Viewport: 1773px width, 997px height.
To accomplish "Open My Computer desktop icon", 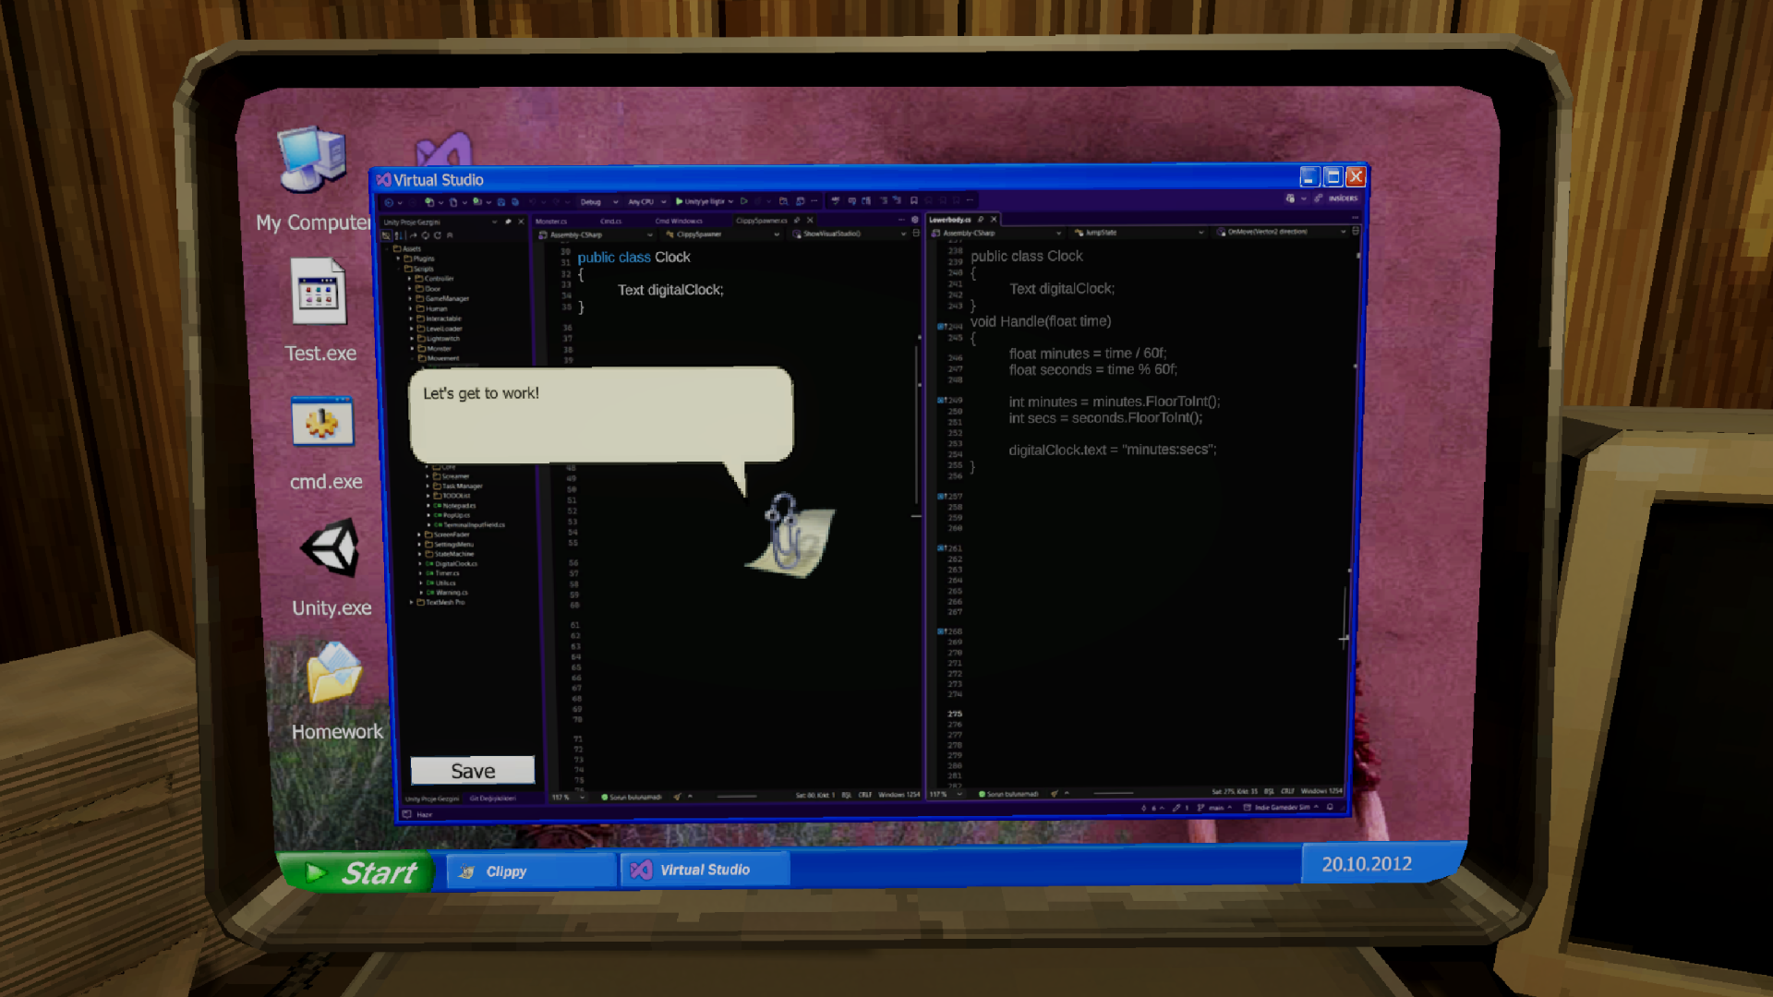I will pos(313,159).
